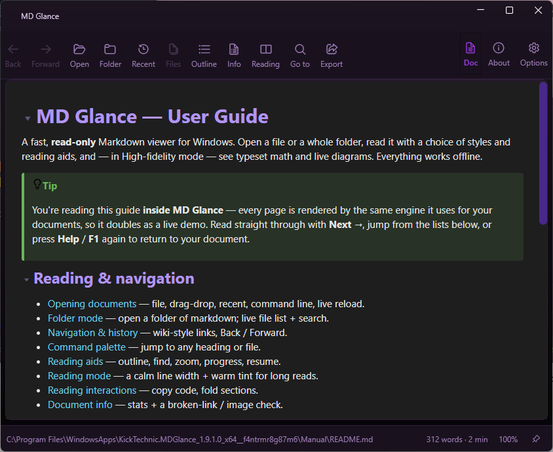Click the pin icon in status bar

pos(536,439)
